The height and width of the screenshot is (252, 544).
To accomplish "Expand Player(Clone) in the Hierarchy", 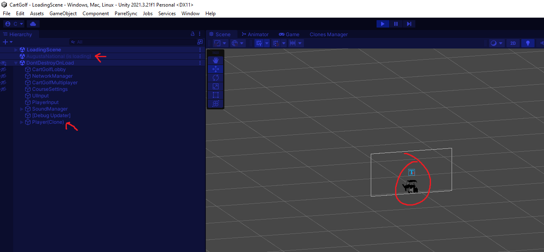I will 21,122.
